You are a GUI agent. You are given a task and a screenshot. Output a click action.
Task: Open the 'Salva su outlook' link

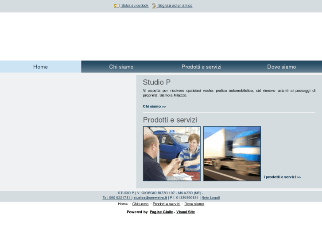coord(135,6)
